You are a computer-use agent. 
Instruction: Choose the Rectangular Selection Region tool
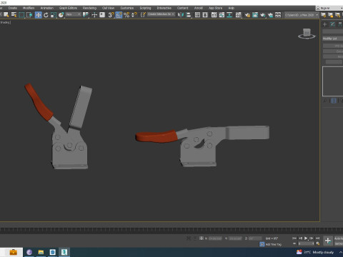point(21,15)
